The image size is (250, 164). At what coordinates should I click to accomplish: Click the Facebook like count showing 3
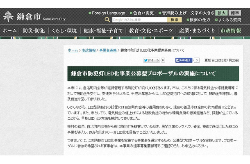tap(197, 60)
